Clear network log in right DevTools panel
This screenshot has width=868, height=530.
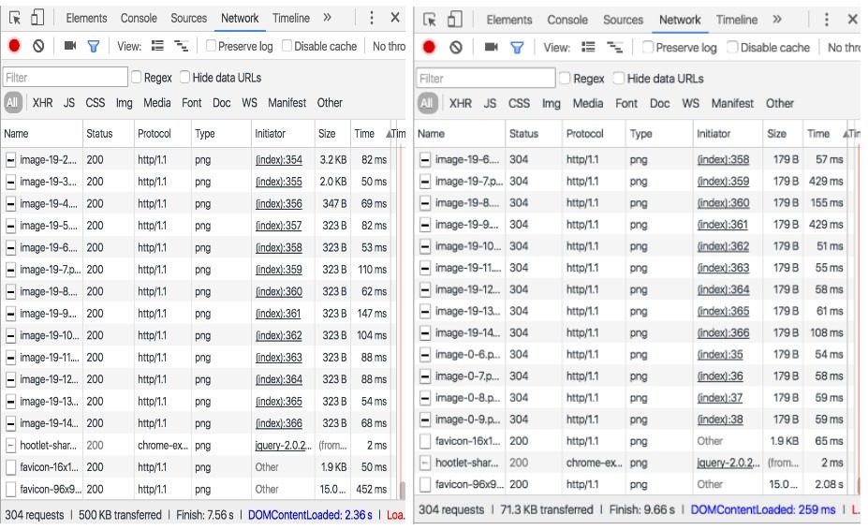coord(455,47)
